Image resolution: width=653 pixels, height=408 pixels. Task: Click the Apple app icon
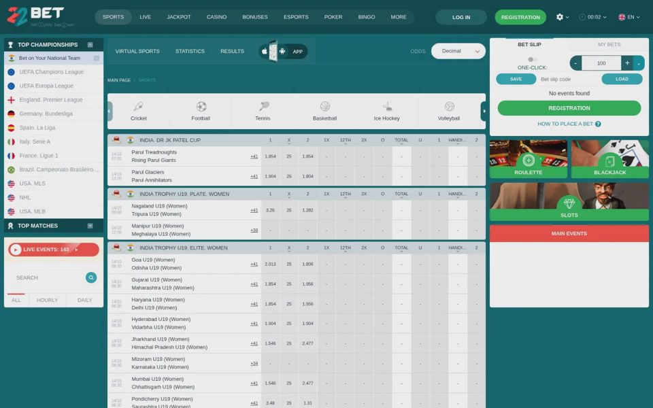click(264, 51)
